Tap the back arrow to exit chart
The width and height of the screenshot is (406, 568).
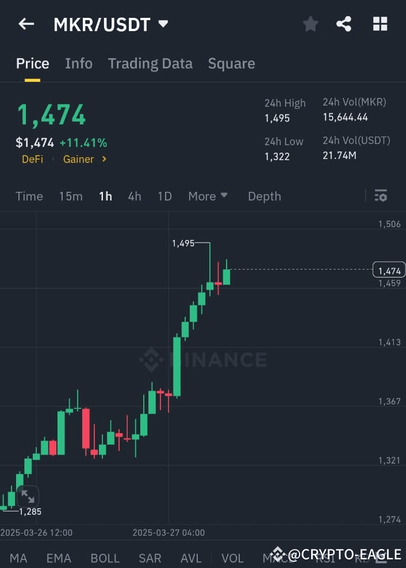(26, 24)
